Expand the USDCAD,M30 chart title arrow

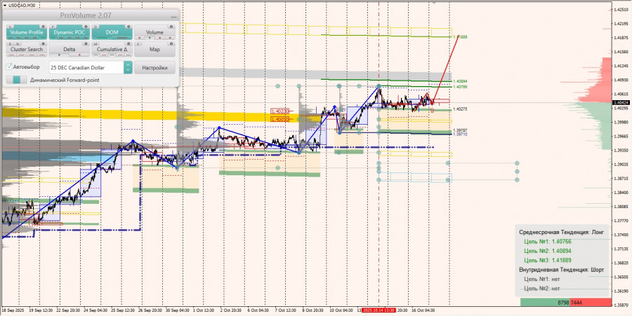4,5
